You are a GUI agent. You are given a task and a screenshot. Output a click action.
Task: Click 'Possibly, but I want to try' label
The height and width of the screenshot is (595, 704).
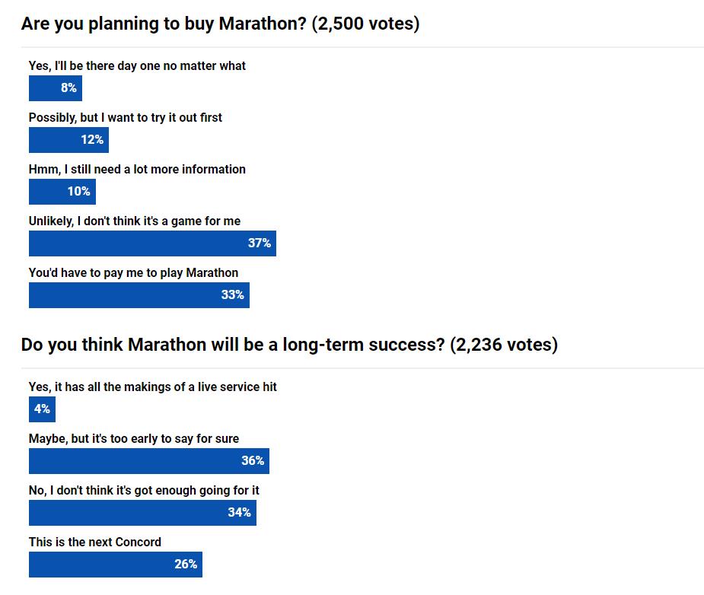(x=125, y=118)
